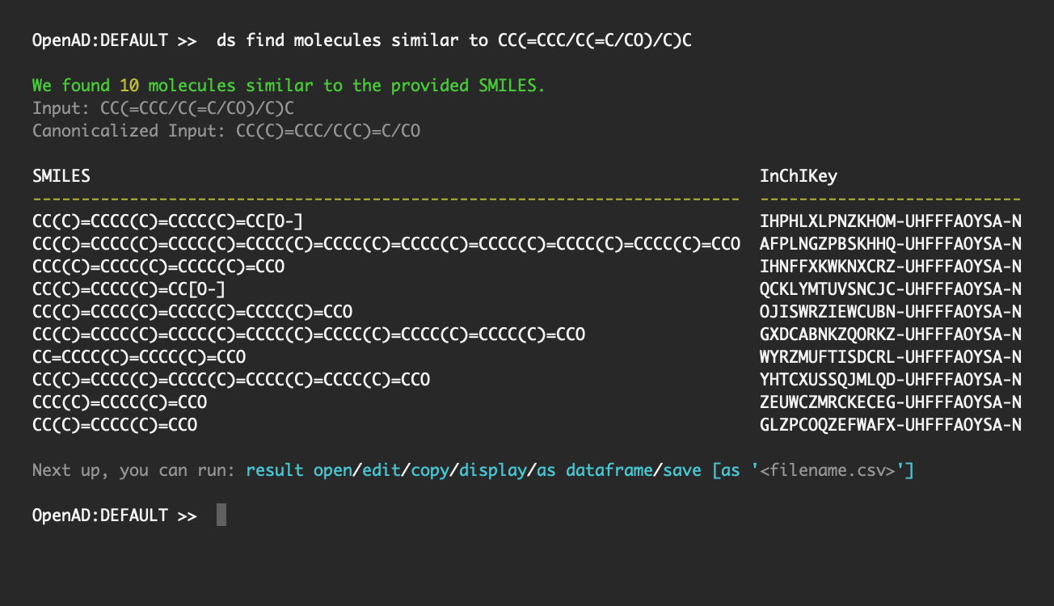Click the 'open' option in result hint

click(x=334, y=470)
